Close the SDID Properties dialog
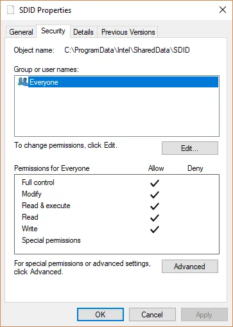233x327 pixels. click(x=223, y=10)
